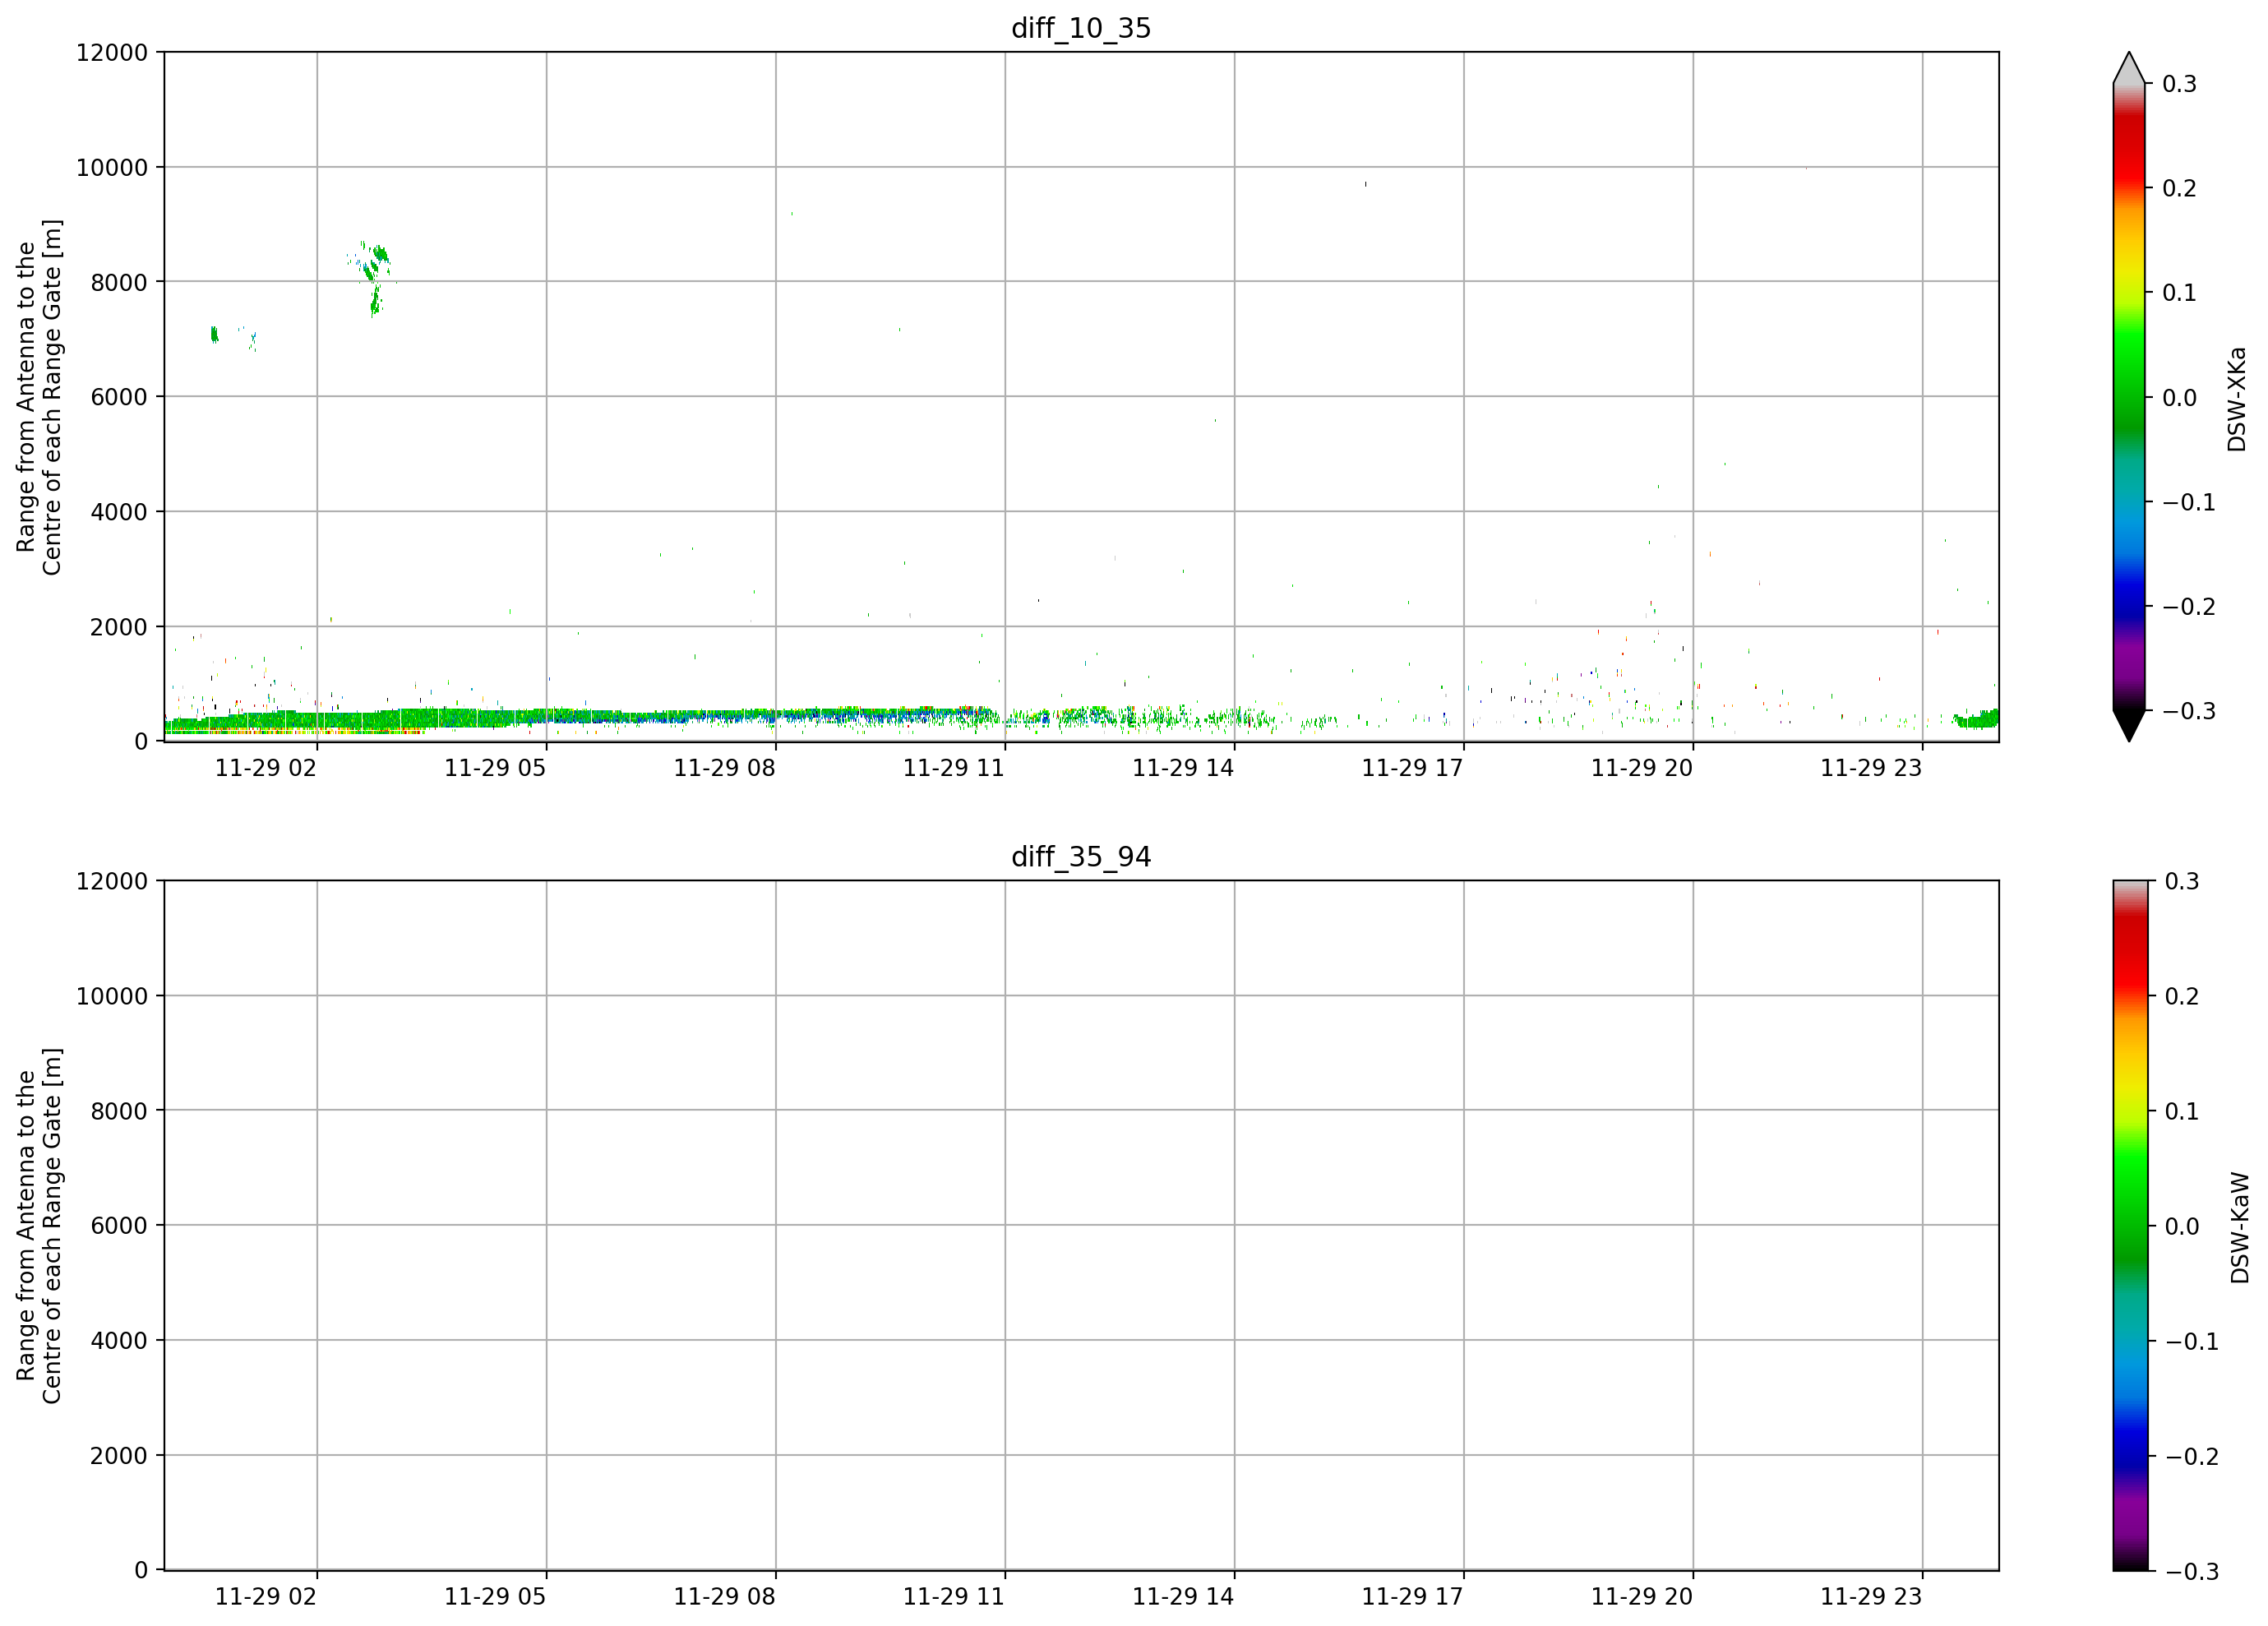The height and width of the screenshot is (1626, 2268).
Task: Click '0.2' tick on DSW-KaW colorbar
Action: (x=2182, y=996)
